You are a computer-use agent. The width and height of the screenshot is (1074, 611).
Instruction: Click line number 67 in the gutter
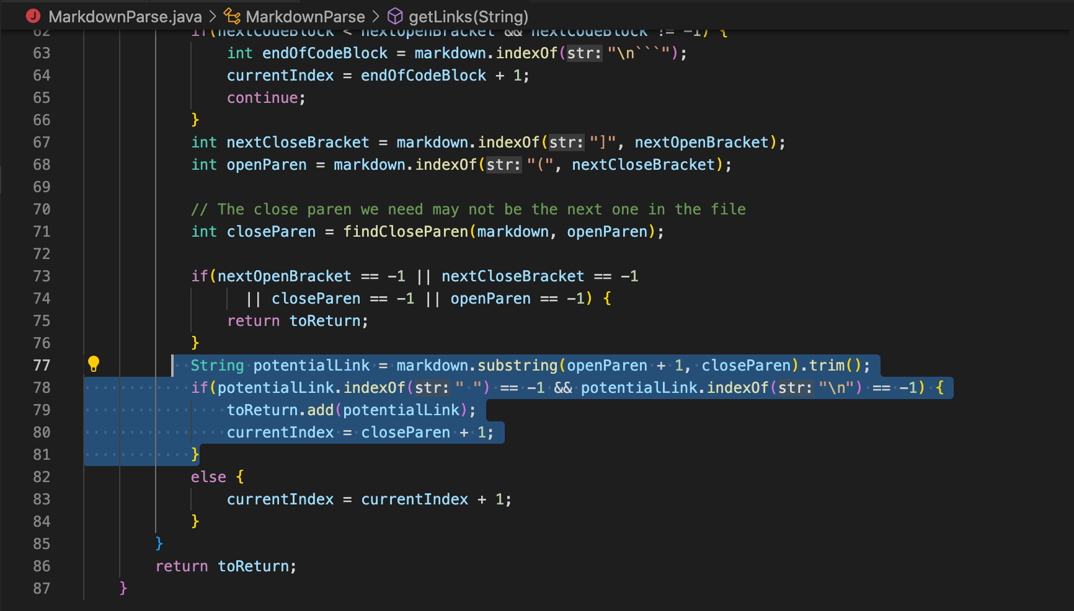[x=42, y=143]
